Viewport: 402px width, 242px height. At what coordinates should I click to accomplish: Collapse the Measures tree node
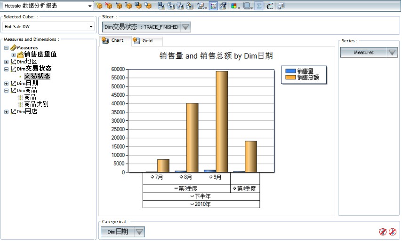tap(7, 48)
